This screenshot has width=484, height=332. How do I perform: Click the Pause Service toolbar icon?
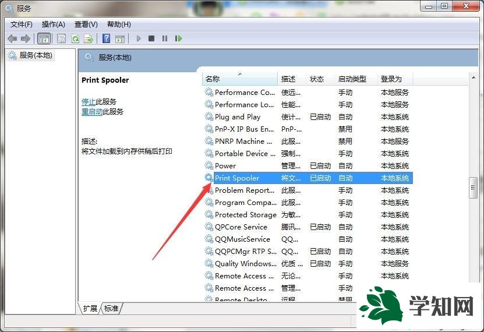tap(164, 38)
